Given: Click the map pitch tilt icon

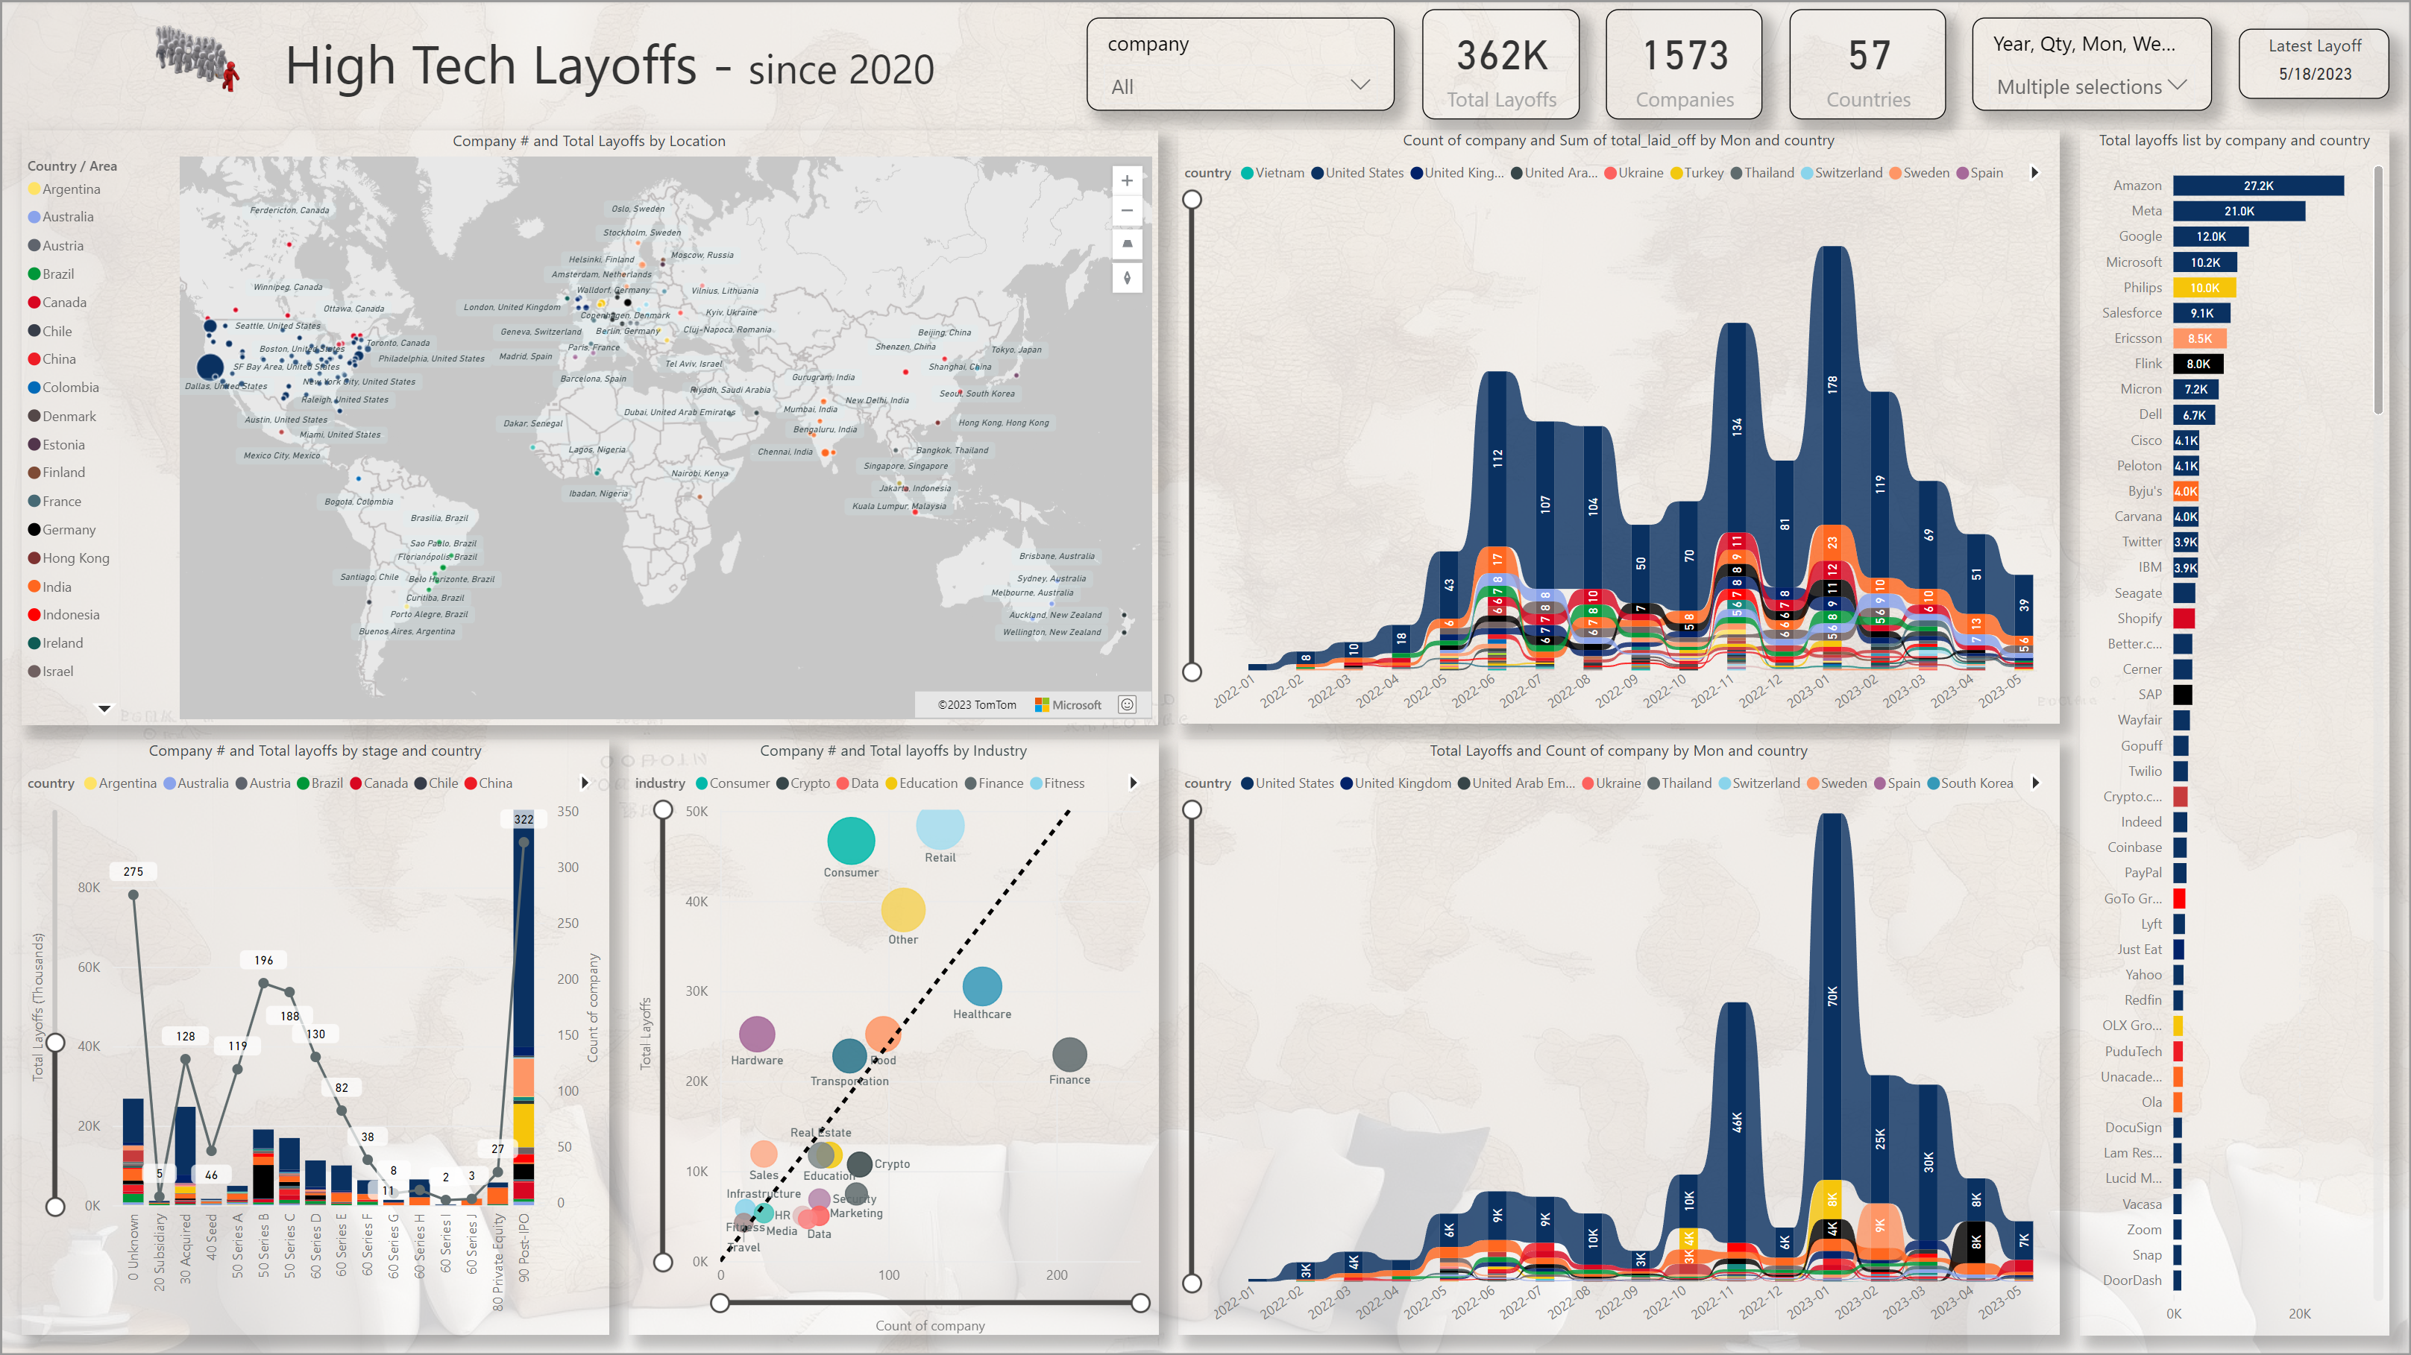Looking at the screenshot, I should pyautogui.click(x=1127, y=244).
